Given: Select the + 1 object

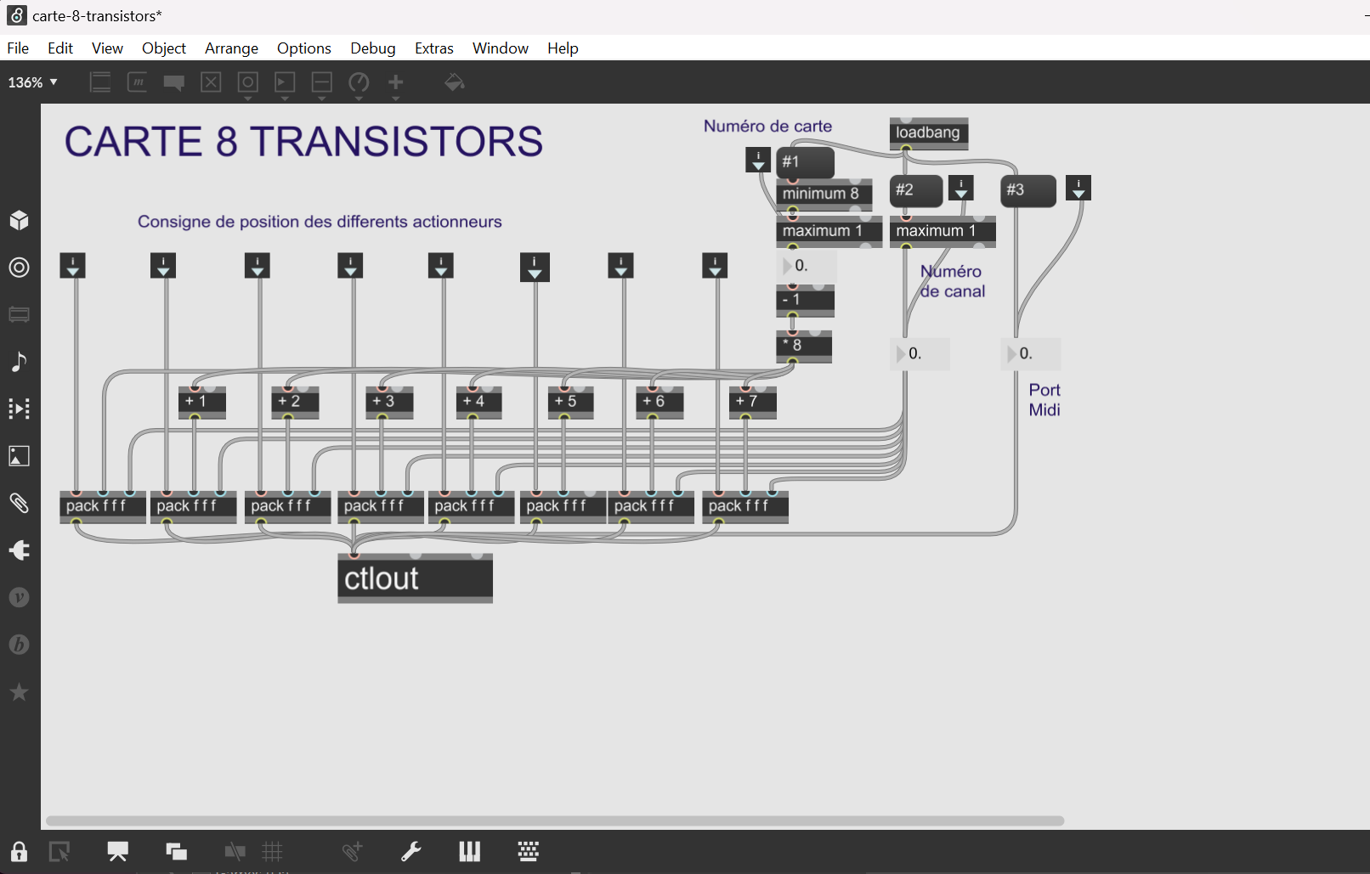Looking at the screenshot, I should [202, 402].
